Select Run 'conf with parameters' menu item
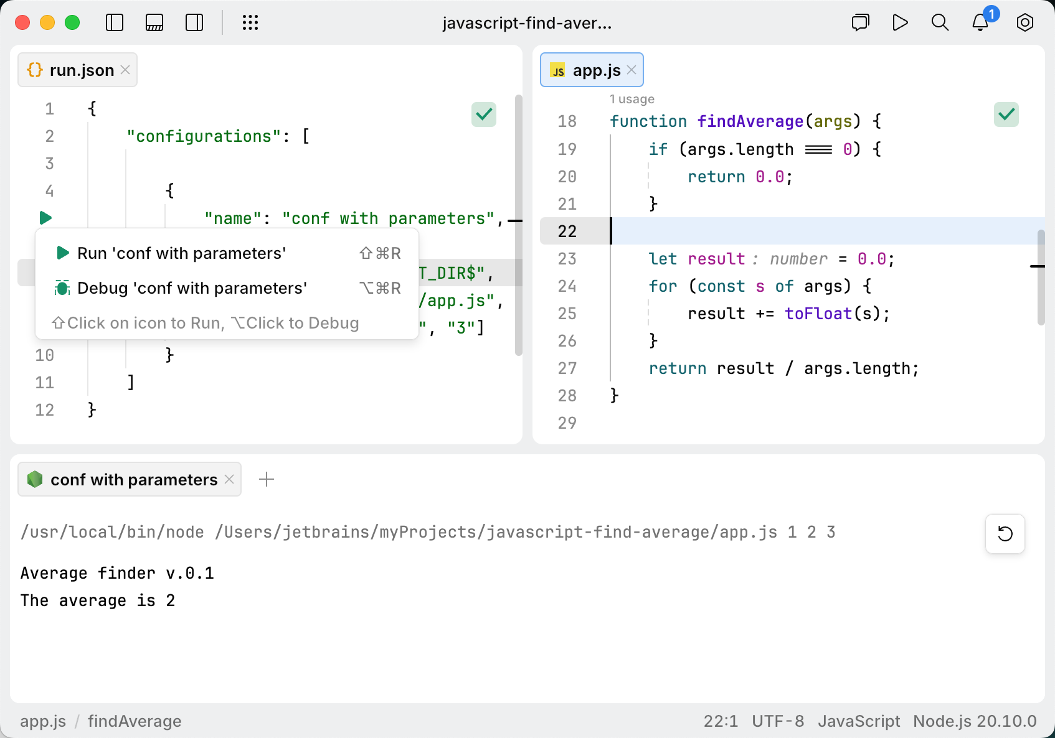Viewport: 1055px width, 738px height. point(181,253)
